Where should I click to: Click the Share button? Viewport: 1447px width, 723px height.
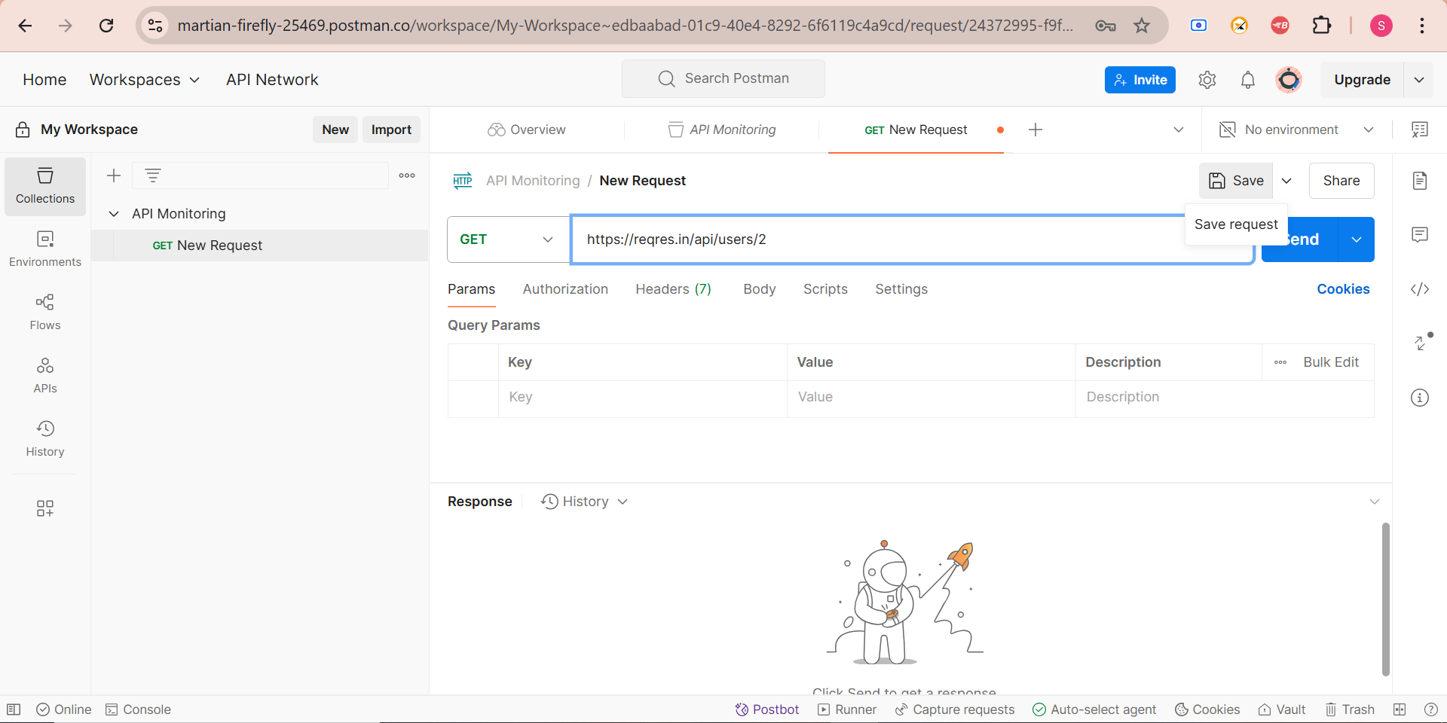coord(1341,181)
